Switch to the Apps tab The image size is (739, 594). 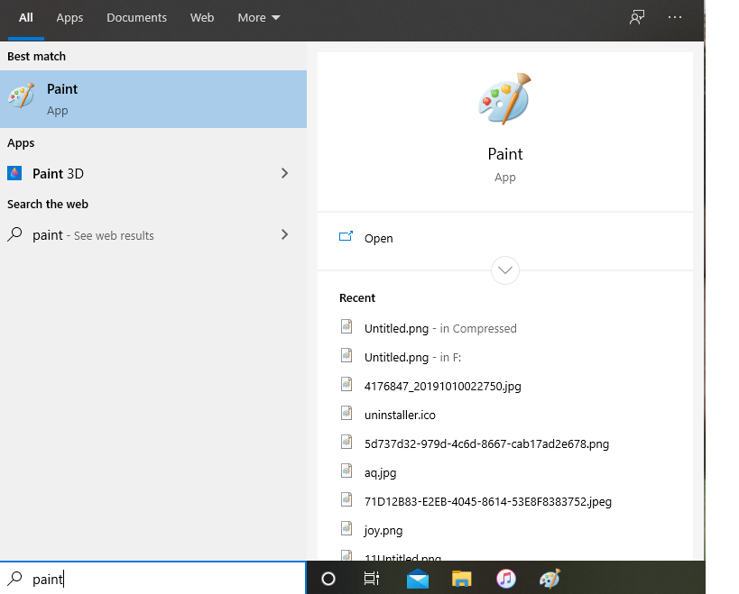click(x=69, y=18)
